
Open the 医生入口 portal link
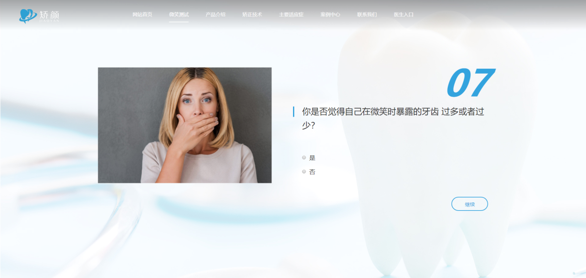[404, 15]
